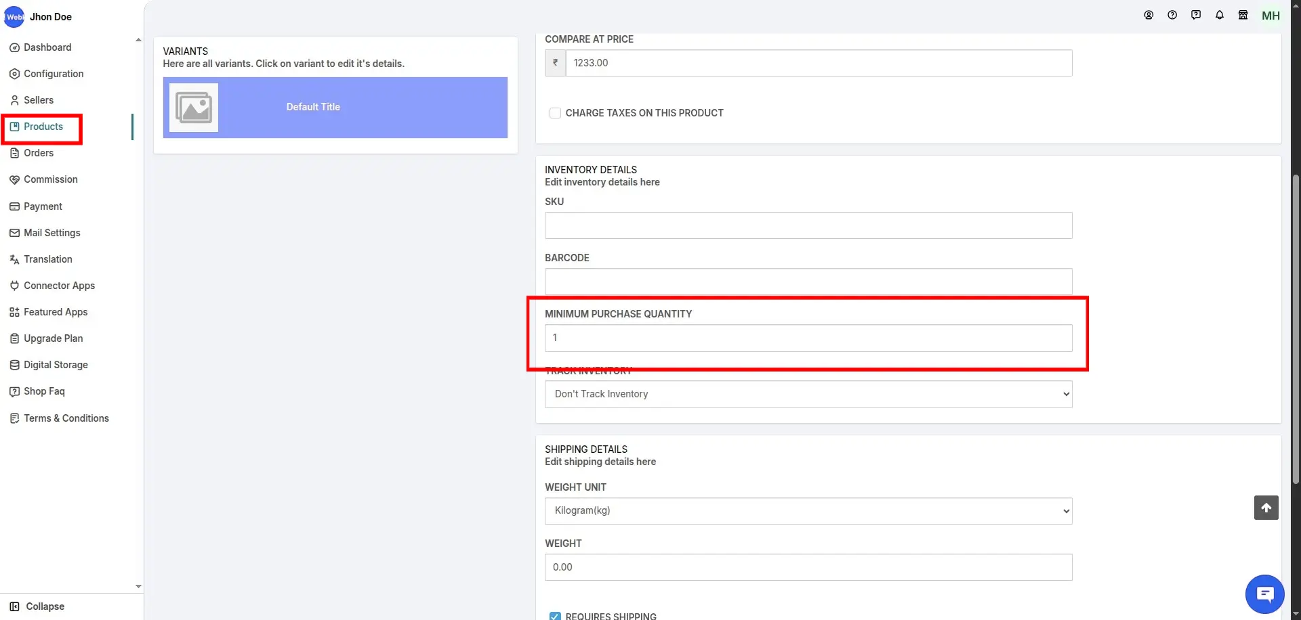The width and height of the screenshot is (1301, 620).
Task: Open the Upgrade Plan page
Action: click(x=52, y=338)
